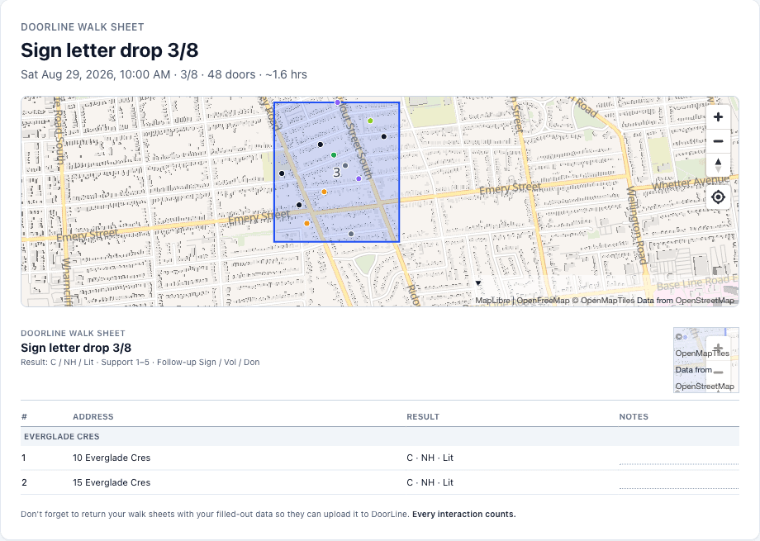Select the dark green door marker
Screen dimensions: 760x541
334,155
